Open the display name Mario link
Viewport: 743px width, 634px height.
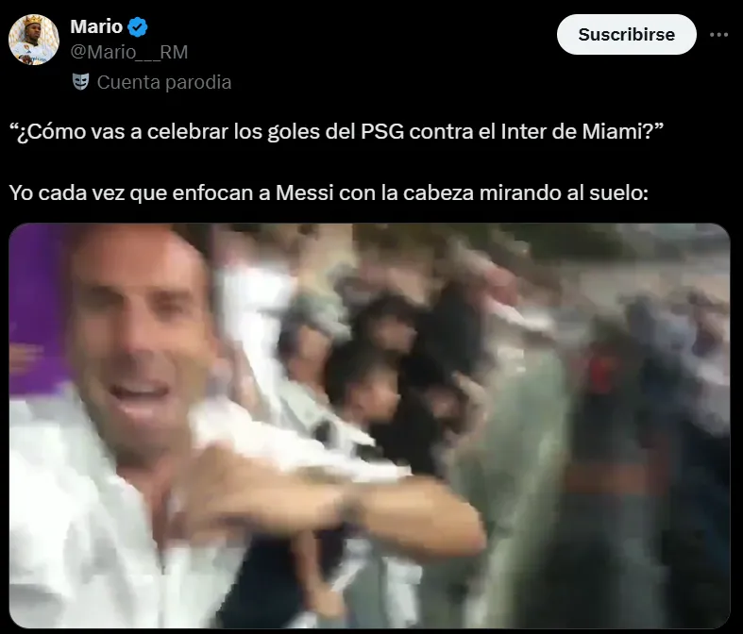[96, 26]
